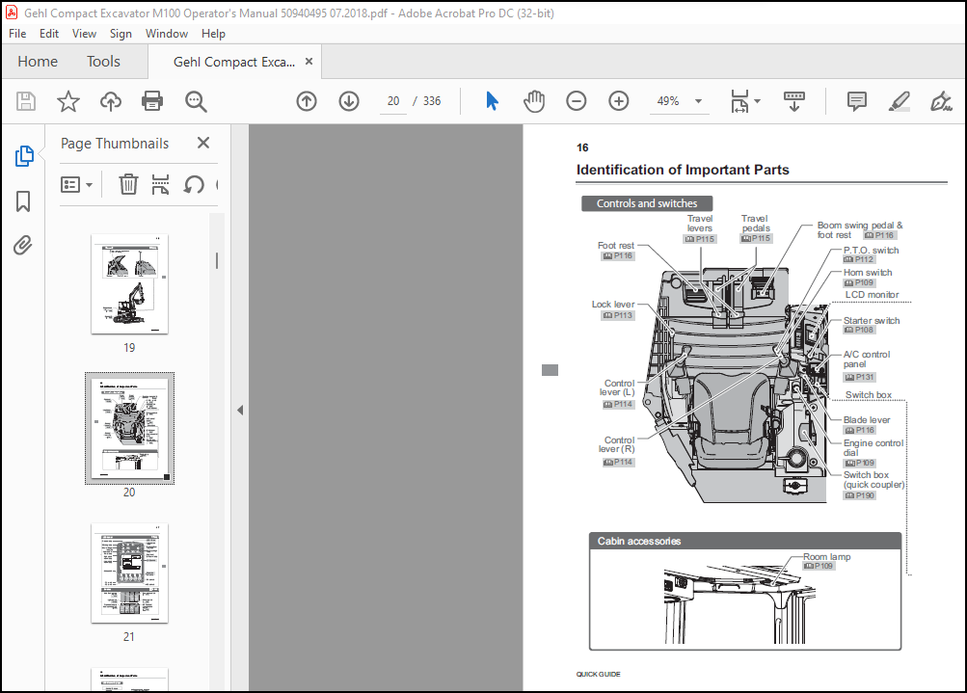Click the 'LCD monitor' label
967x693 pixels.
coord(872,295)
